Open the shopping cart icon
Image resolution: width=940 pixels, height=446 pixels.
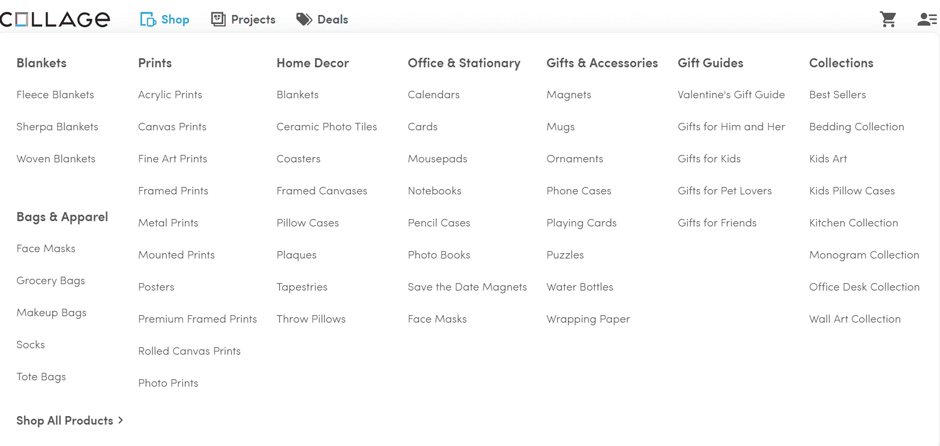point(888,20)
